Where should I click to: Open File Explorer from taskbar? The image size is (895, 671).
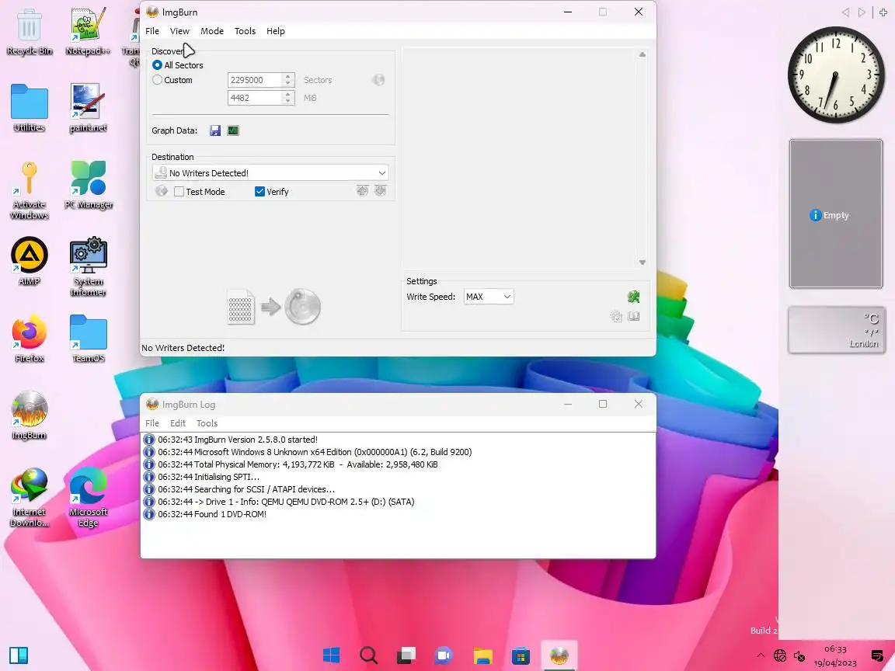pyautogui.click(x=482, y=655)
